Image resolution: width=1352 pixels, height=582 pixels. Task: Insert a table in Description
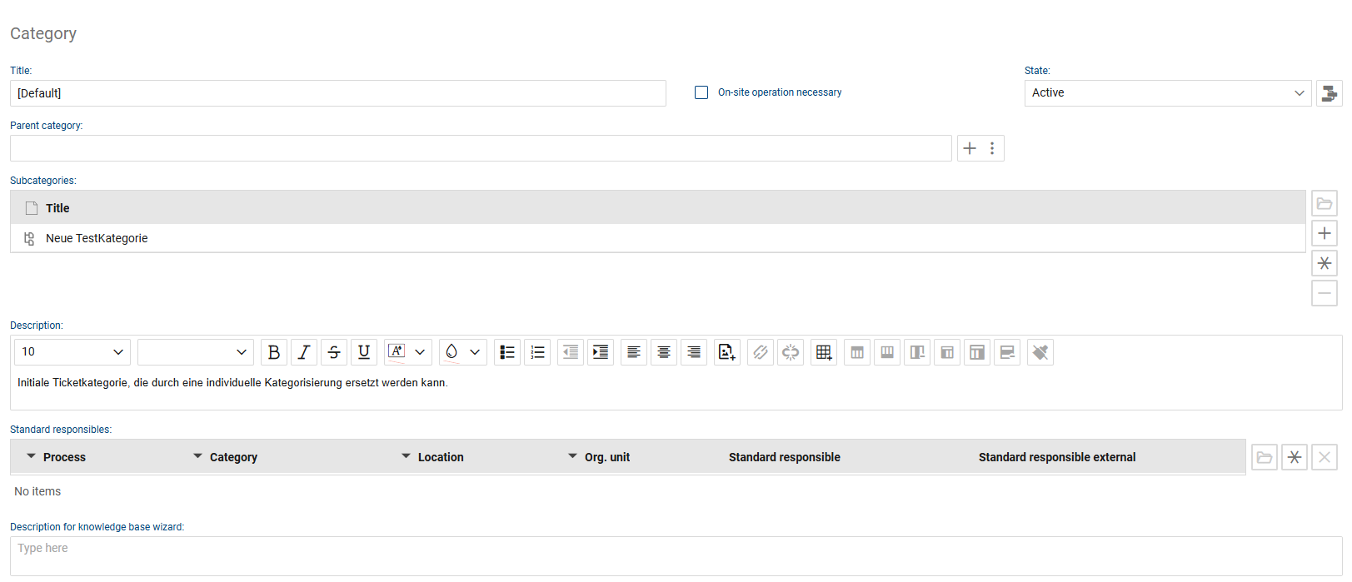click(x=824, y=352)
